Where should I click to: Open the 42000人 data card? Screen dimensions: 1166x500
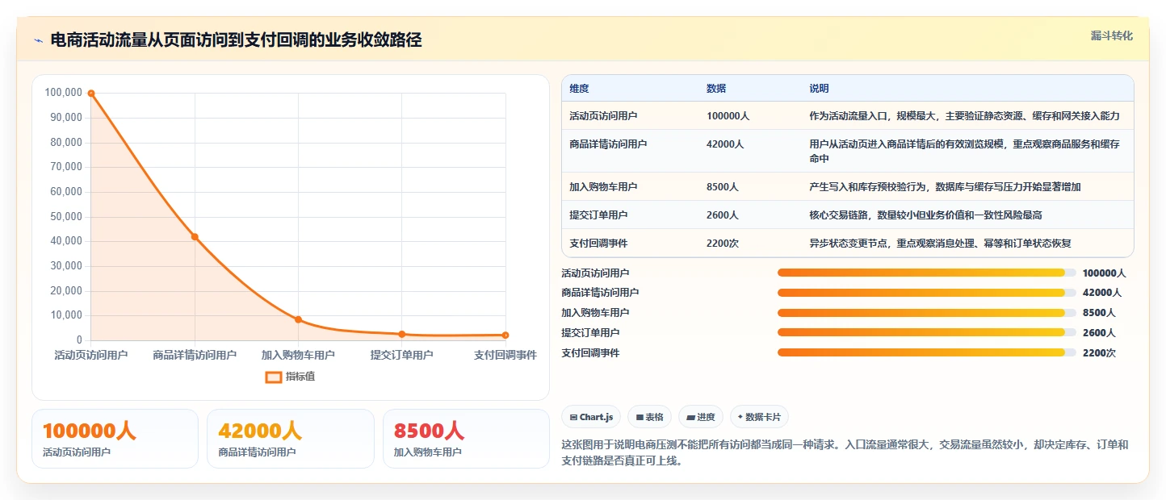coord(291,439)
